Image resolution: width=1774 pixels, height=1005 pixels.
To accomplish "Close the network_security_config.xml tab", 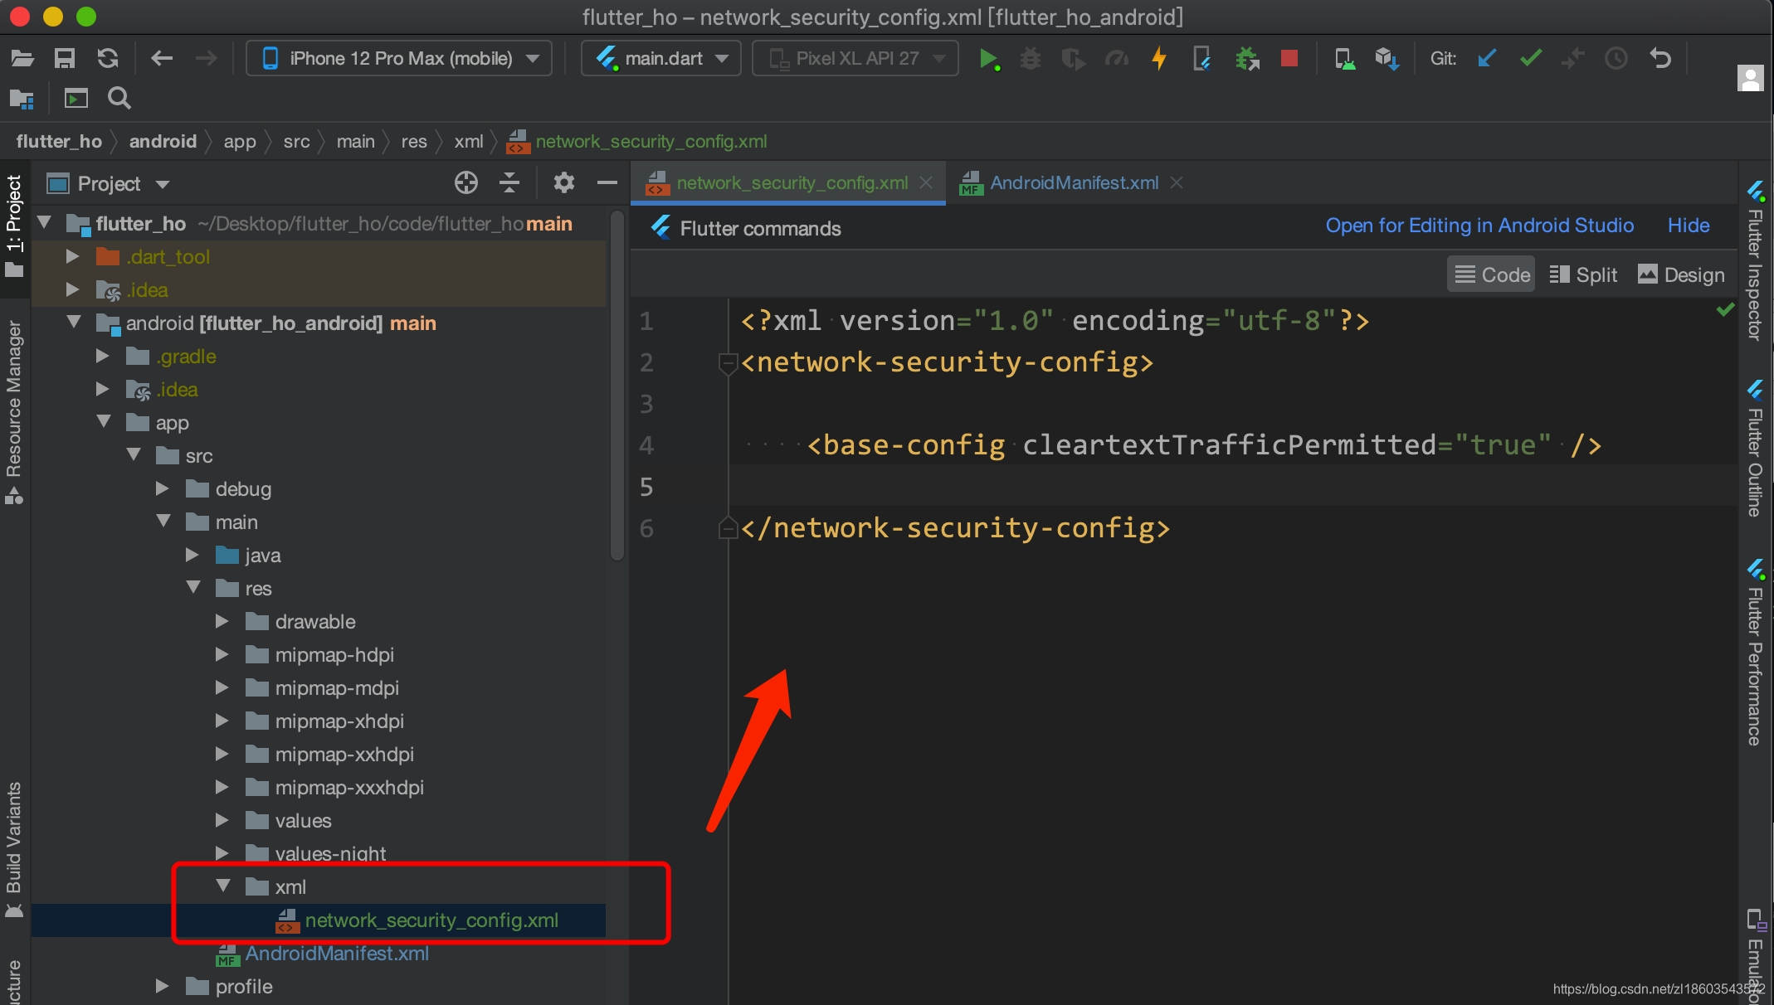I will (x=926, y=182).
